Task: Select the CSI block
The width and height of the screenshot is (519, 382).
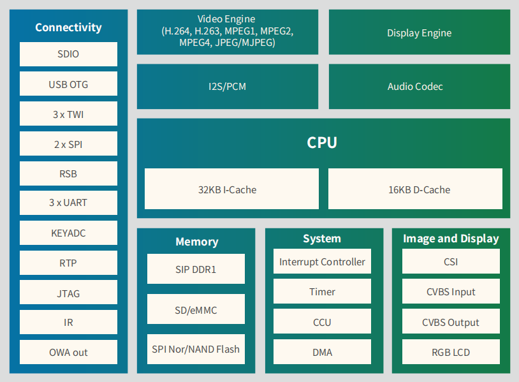Action: [x=451, y=261]
